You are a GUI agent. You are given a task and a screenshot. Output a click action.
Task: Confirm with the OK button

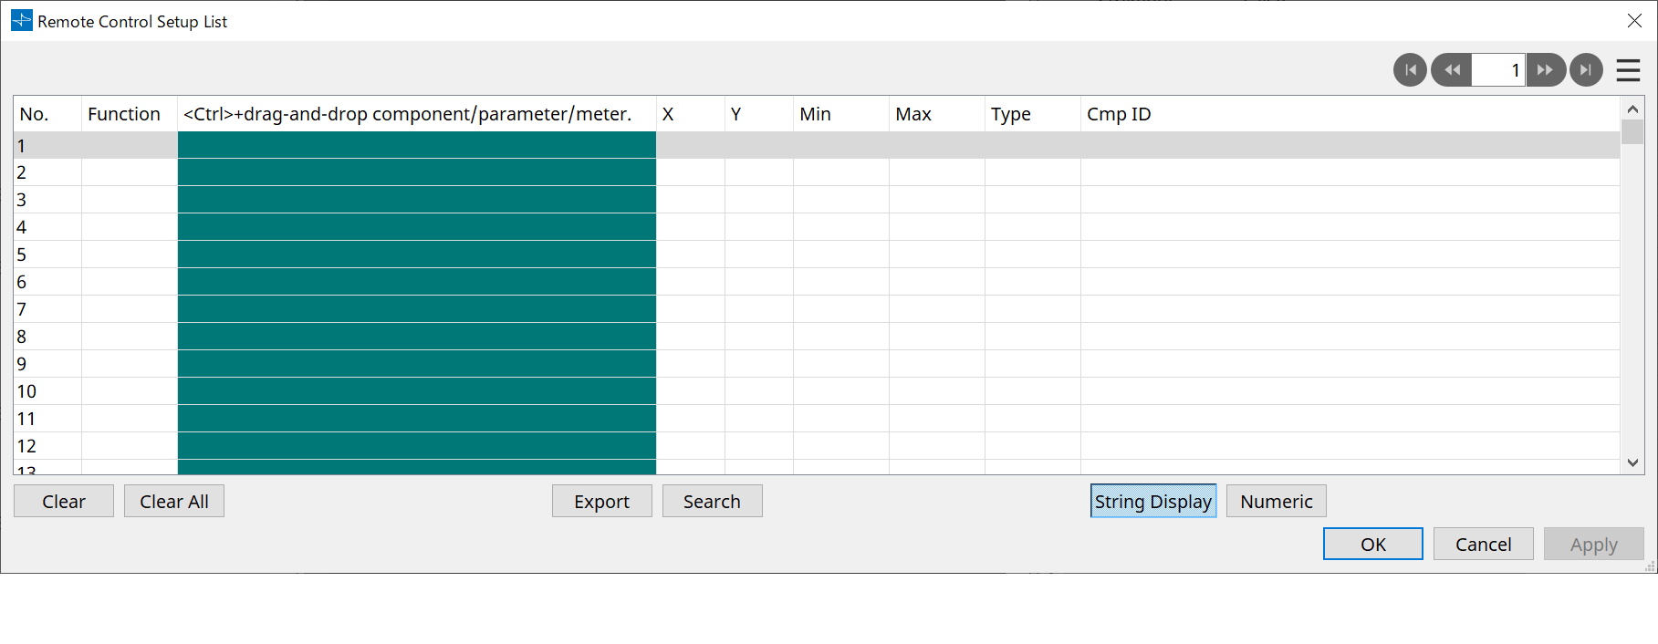[1372, 544]
